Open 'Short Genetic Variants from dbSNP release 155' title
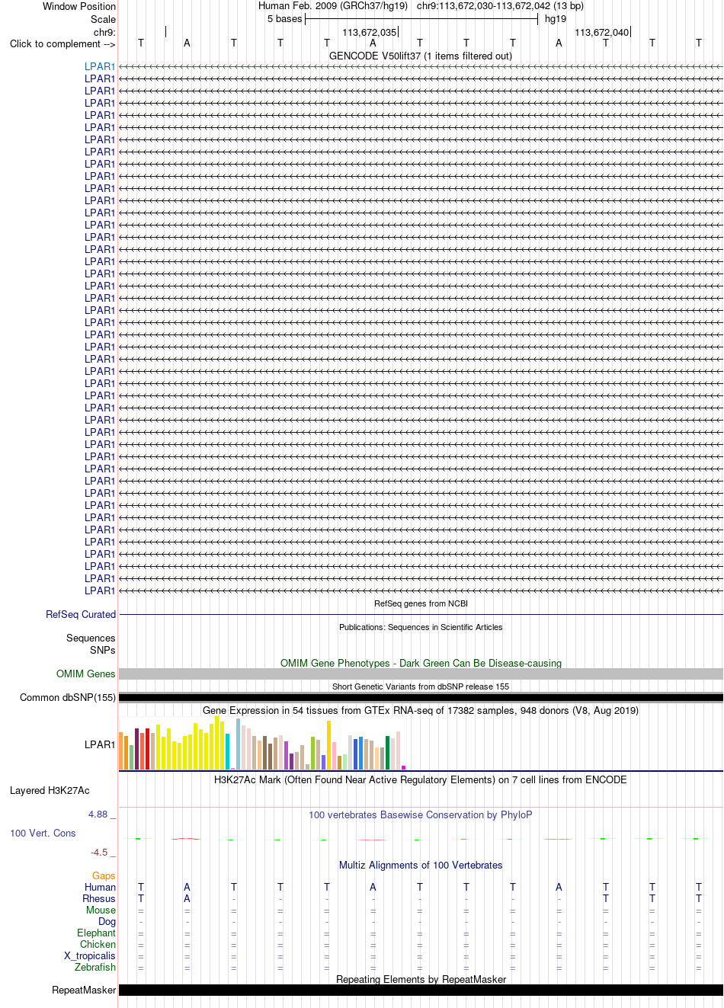 click(x=421, y=686)
